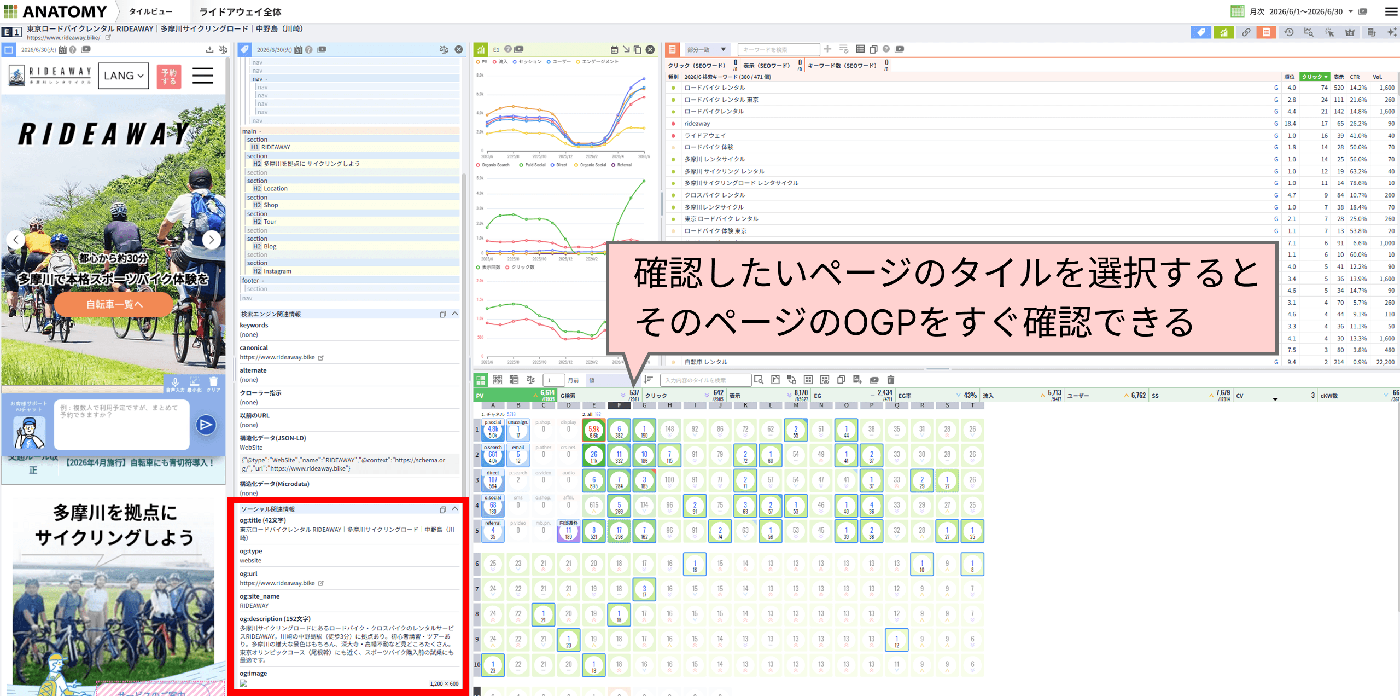Click the sort descending icon in tile toolbar
1400x696 pixels.
pos(648,380)
